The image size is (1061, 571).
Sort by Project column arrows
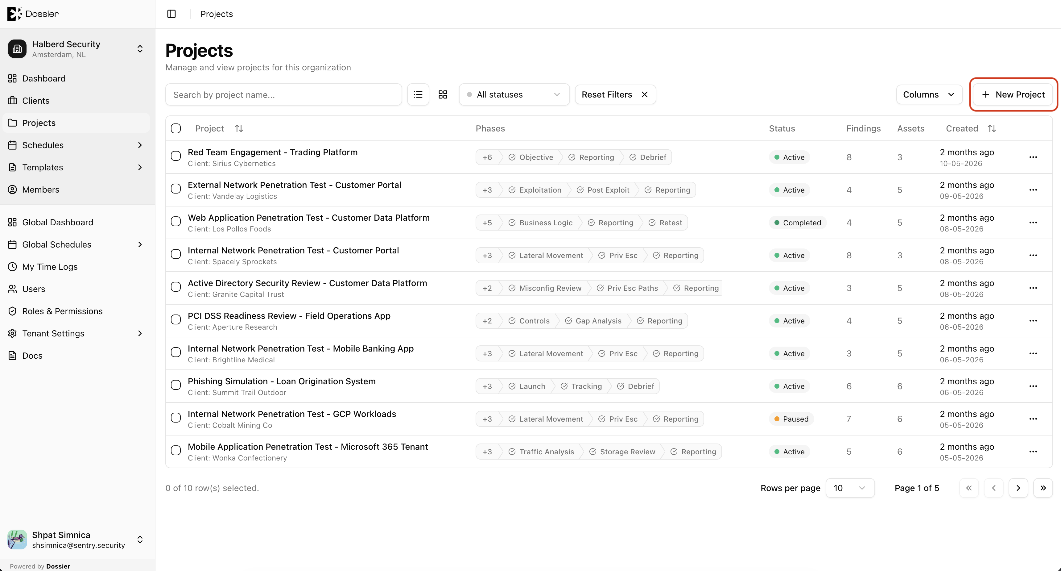tap(239, 129)
